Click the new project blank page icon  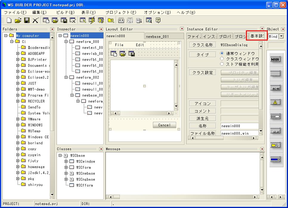coord(9,20)
